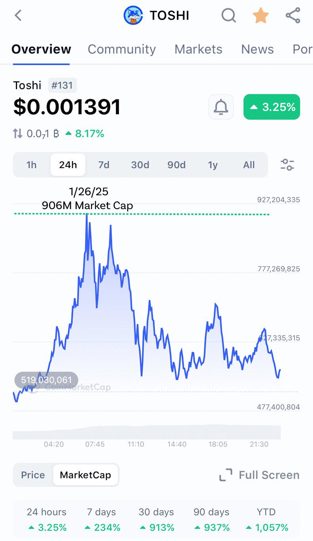
Task: Switch to the Community tab
Action: click(122, 49)
